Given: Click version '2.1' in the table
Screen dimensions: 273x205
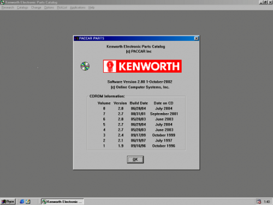Looking at the screenshot, I should coord(121,140).
